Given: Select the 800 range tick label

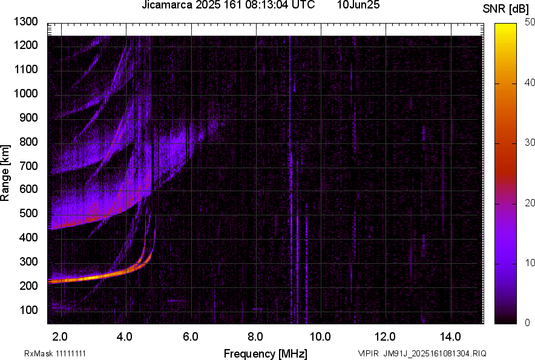Looking at the screenshot, I should (28, 142).
